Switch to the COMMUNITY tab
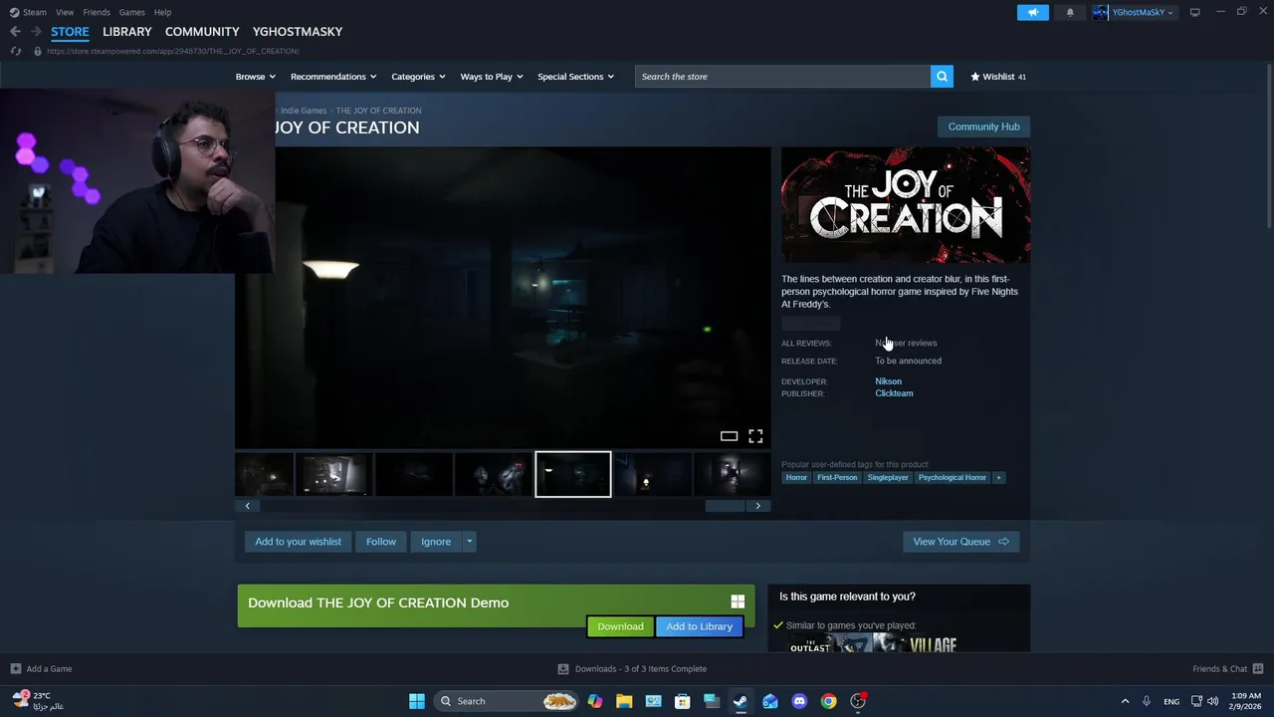 (x=202, y=32)
